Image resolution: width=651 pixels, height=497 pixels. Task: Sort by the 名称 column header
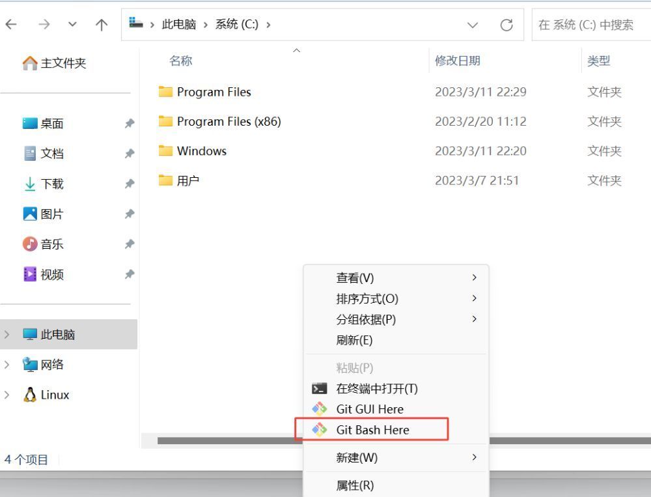tap(180, 61)
